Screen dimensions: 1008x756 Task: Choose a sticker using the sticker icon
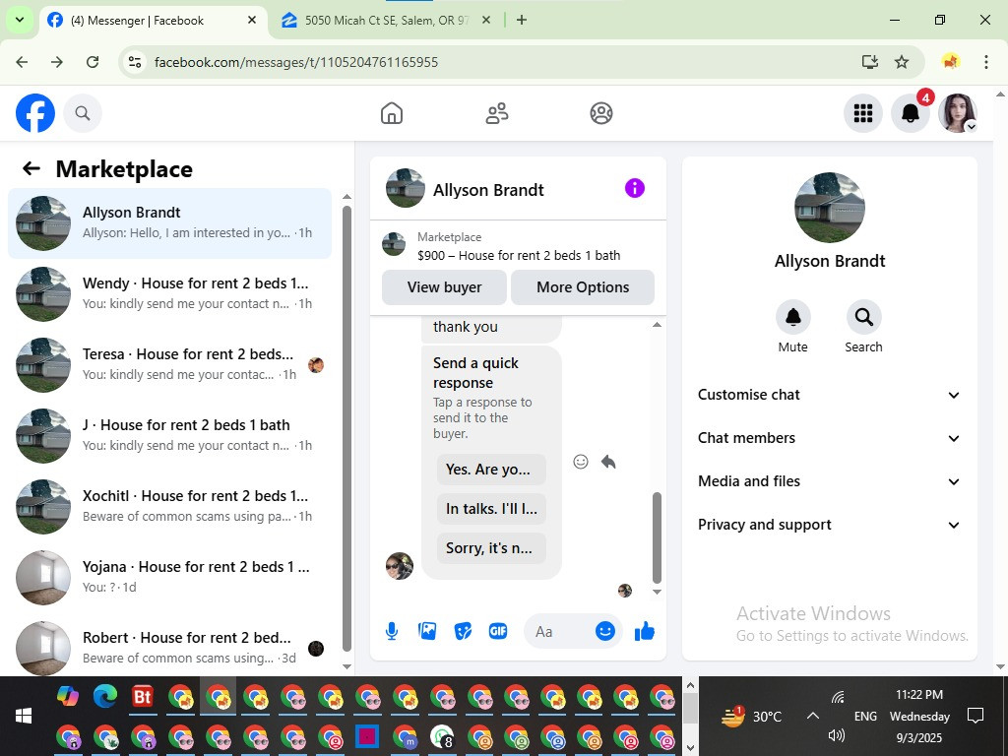point(463,631)
